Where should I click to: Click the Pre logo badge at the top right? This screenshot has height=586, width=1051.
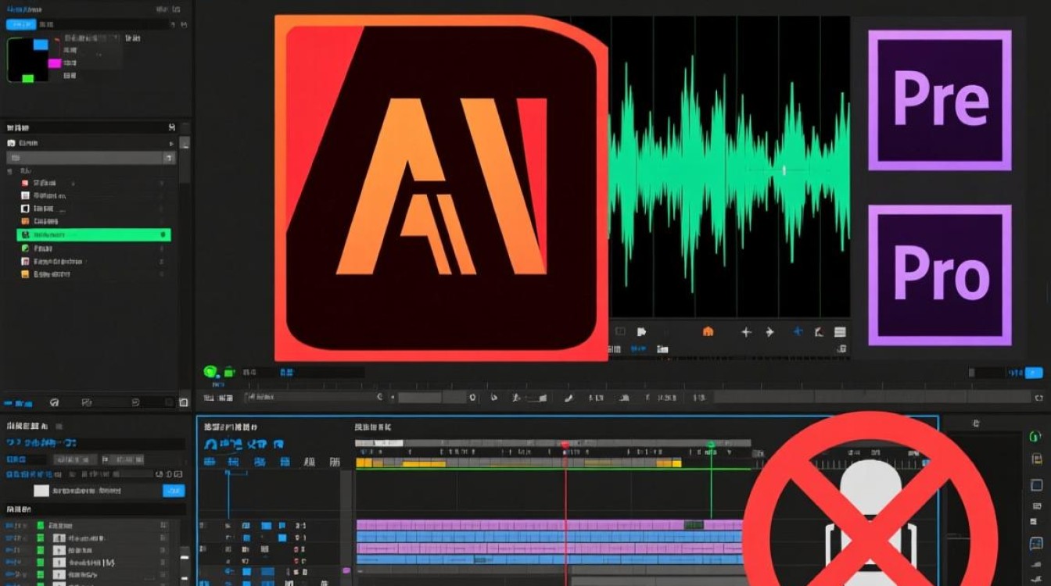click(942, 99)
